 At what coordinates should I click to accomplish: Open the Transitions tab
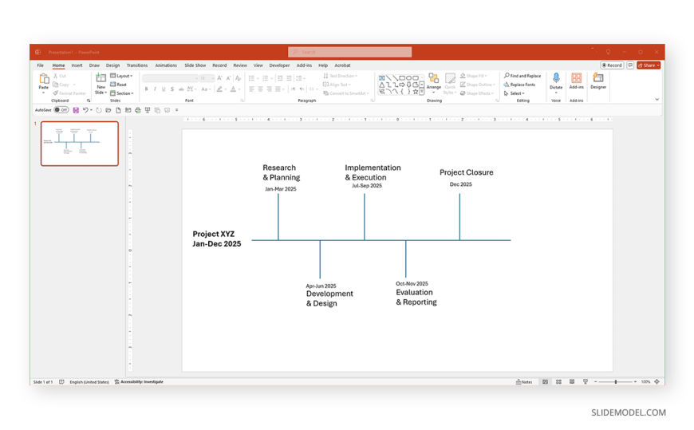click(x=137, y=65)
